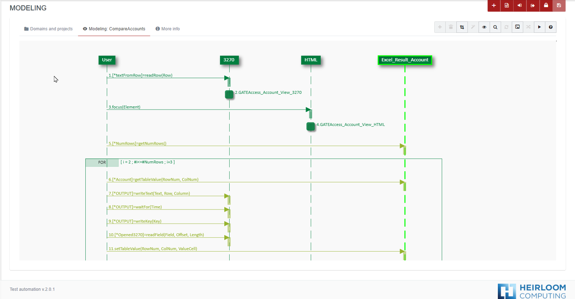Screen dimensions: 575x299
Task: Click the red floppy disk save icon
Action: [559, 5]
